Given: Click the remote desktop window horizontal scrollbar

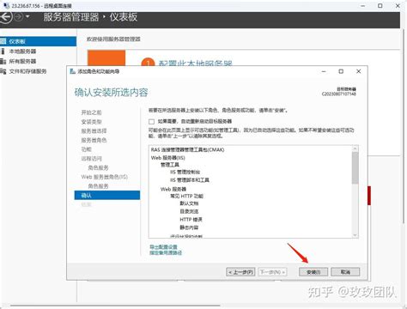Looking at the screenshot, I should tap(114, 306).
